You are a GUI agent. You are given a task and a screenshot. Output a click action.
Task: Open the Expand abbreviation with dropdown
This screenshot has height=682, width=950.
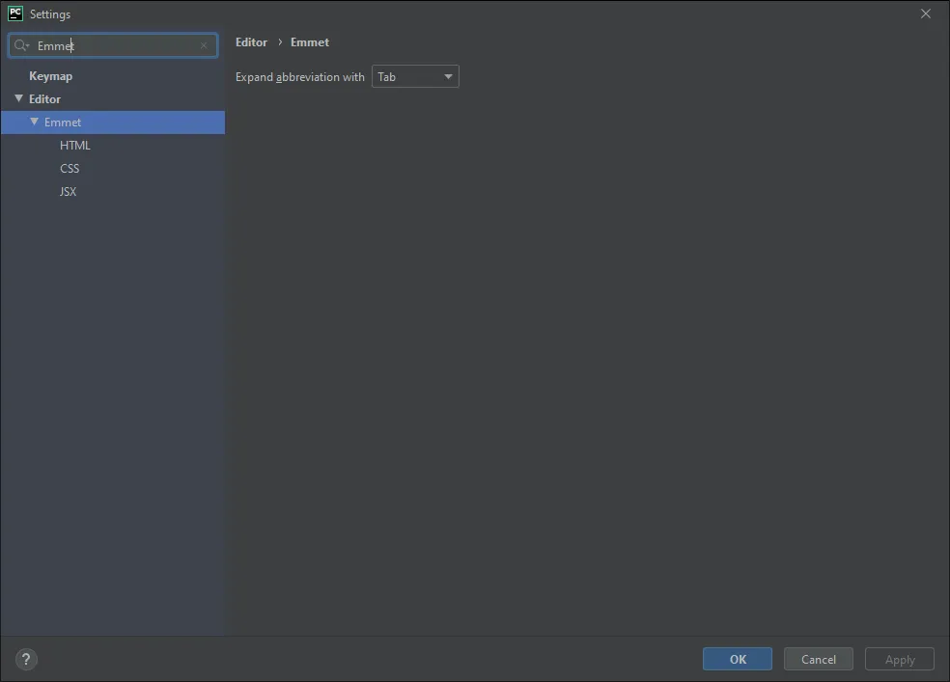[x=415, y=77]
